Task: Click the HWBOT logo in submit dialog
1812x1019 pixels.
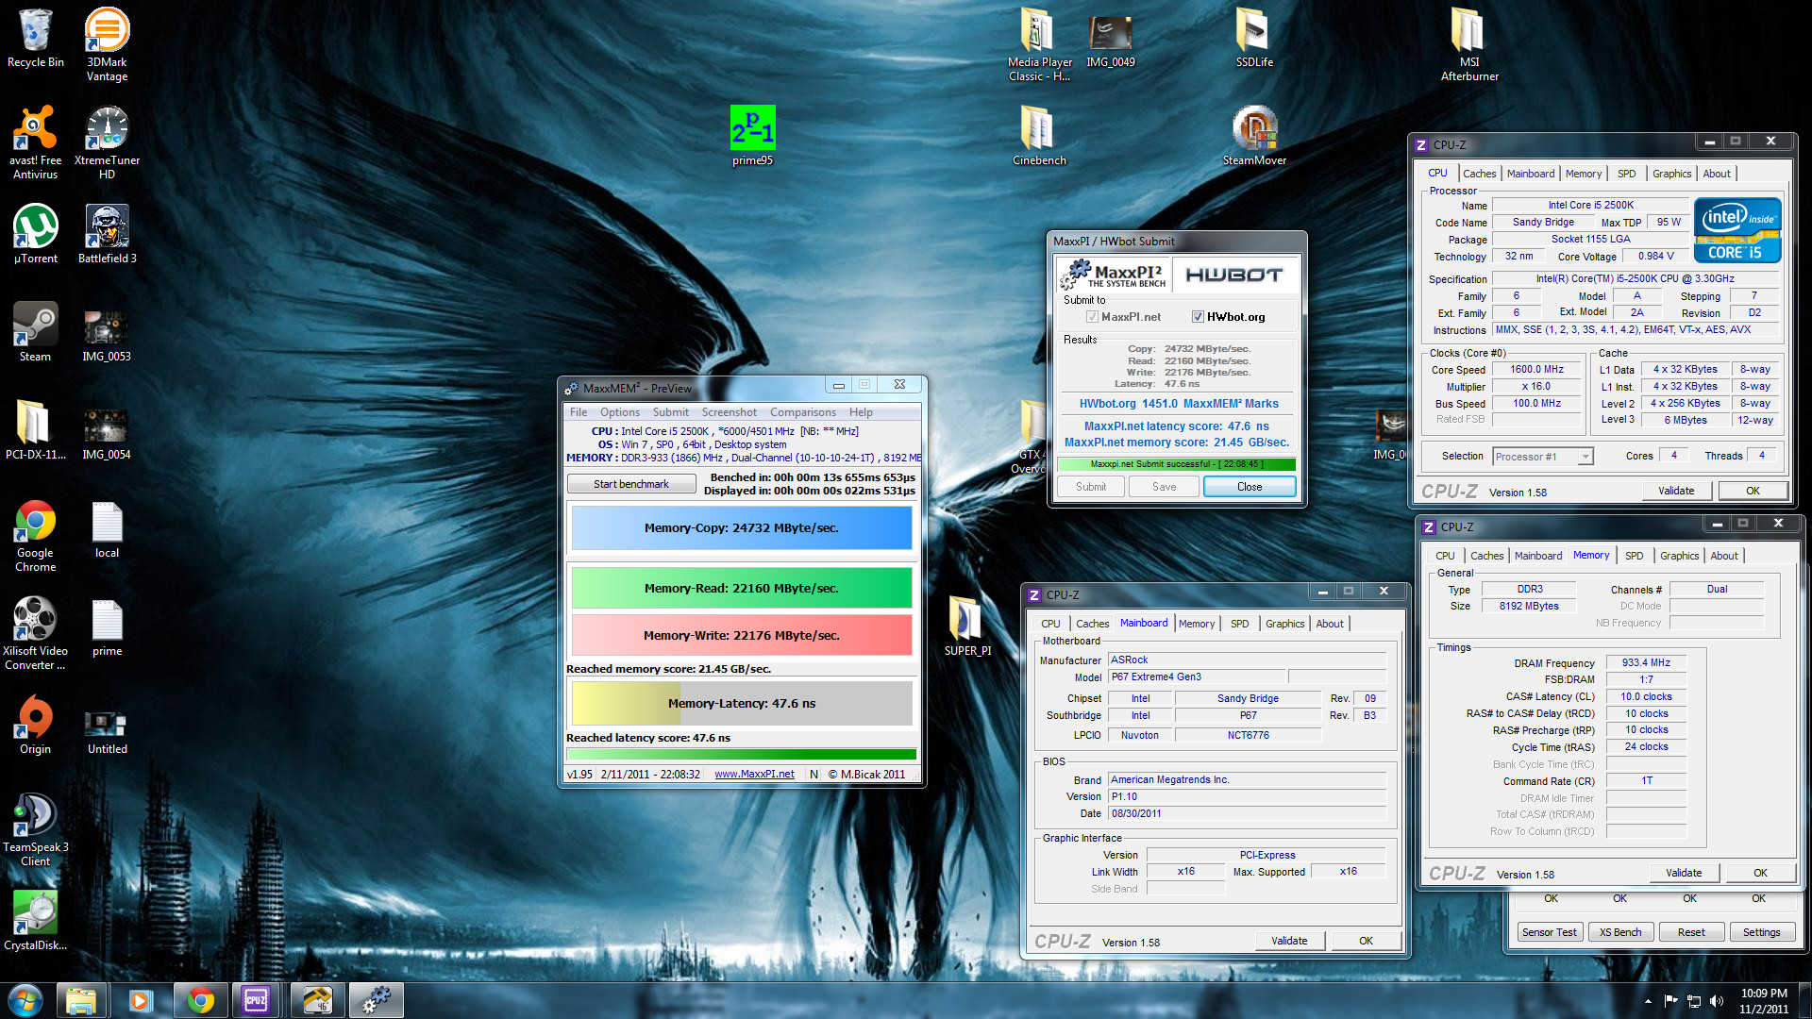Action: (1234, 275)
